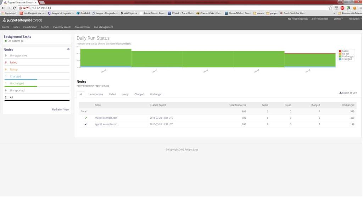Filter sidebar by No-op nodes
Image resolution: width=363 pixels, height=197 pixels.
(x=14, y=70)
